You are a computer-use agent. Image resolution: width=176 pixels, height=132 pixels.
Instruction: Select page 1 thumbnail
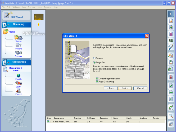[39, 17]
